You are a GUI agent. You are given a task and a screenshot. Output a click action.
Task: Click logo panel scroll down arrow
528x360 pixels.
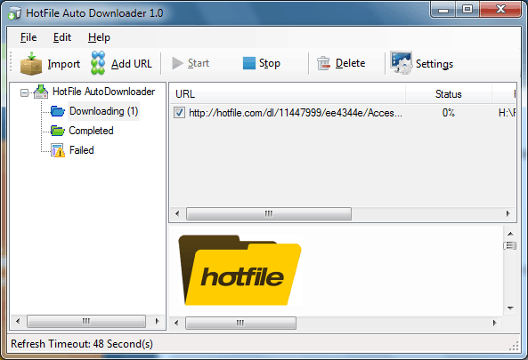510,308
